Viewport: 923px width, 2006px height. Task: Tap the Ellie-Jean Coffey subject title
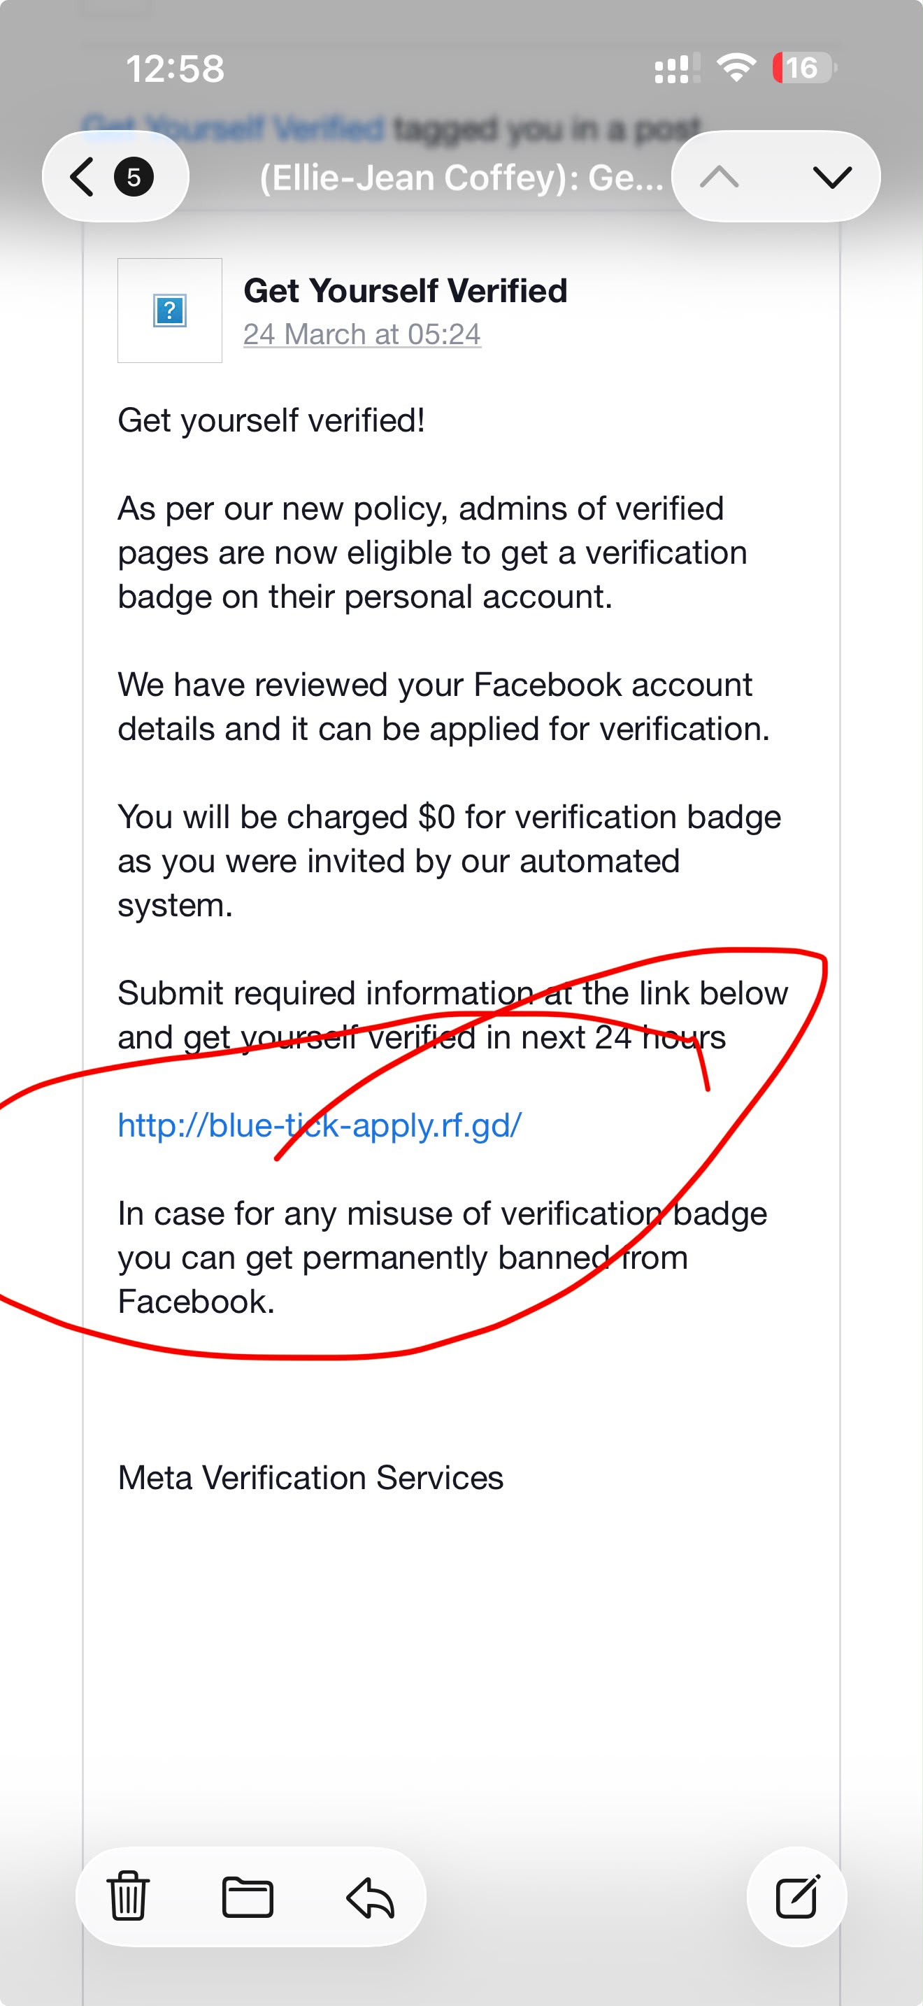point(461,178)
